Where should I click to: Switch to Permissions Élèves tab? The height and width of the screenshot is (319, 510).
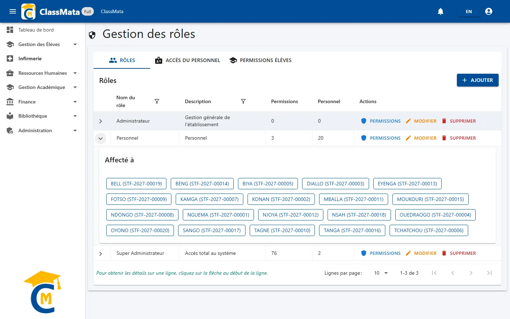click(260, 60)
